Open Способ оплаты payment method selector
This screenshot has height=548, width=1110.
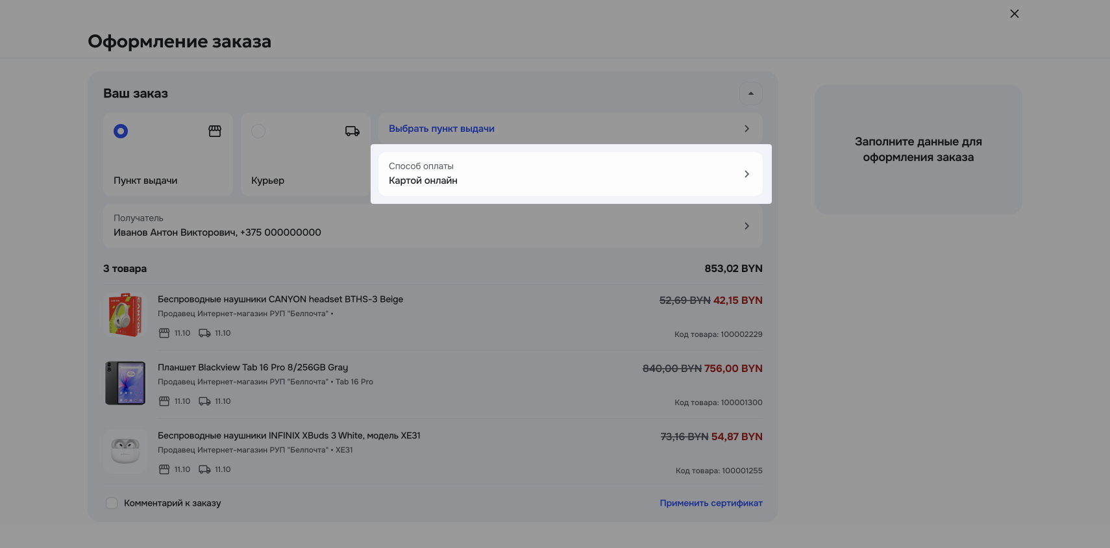pos(570,174)
